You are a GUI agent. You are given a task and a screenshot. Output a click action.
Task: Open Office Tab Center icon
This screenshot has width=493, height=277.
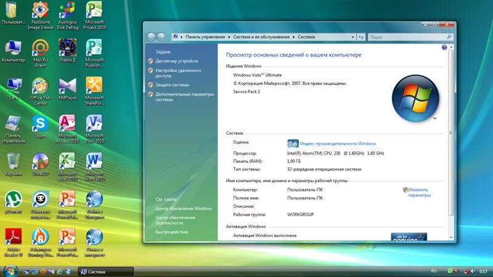point(40,91)
